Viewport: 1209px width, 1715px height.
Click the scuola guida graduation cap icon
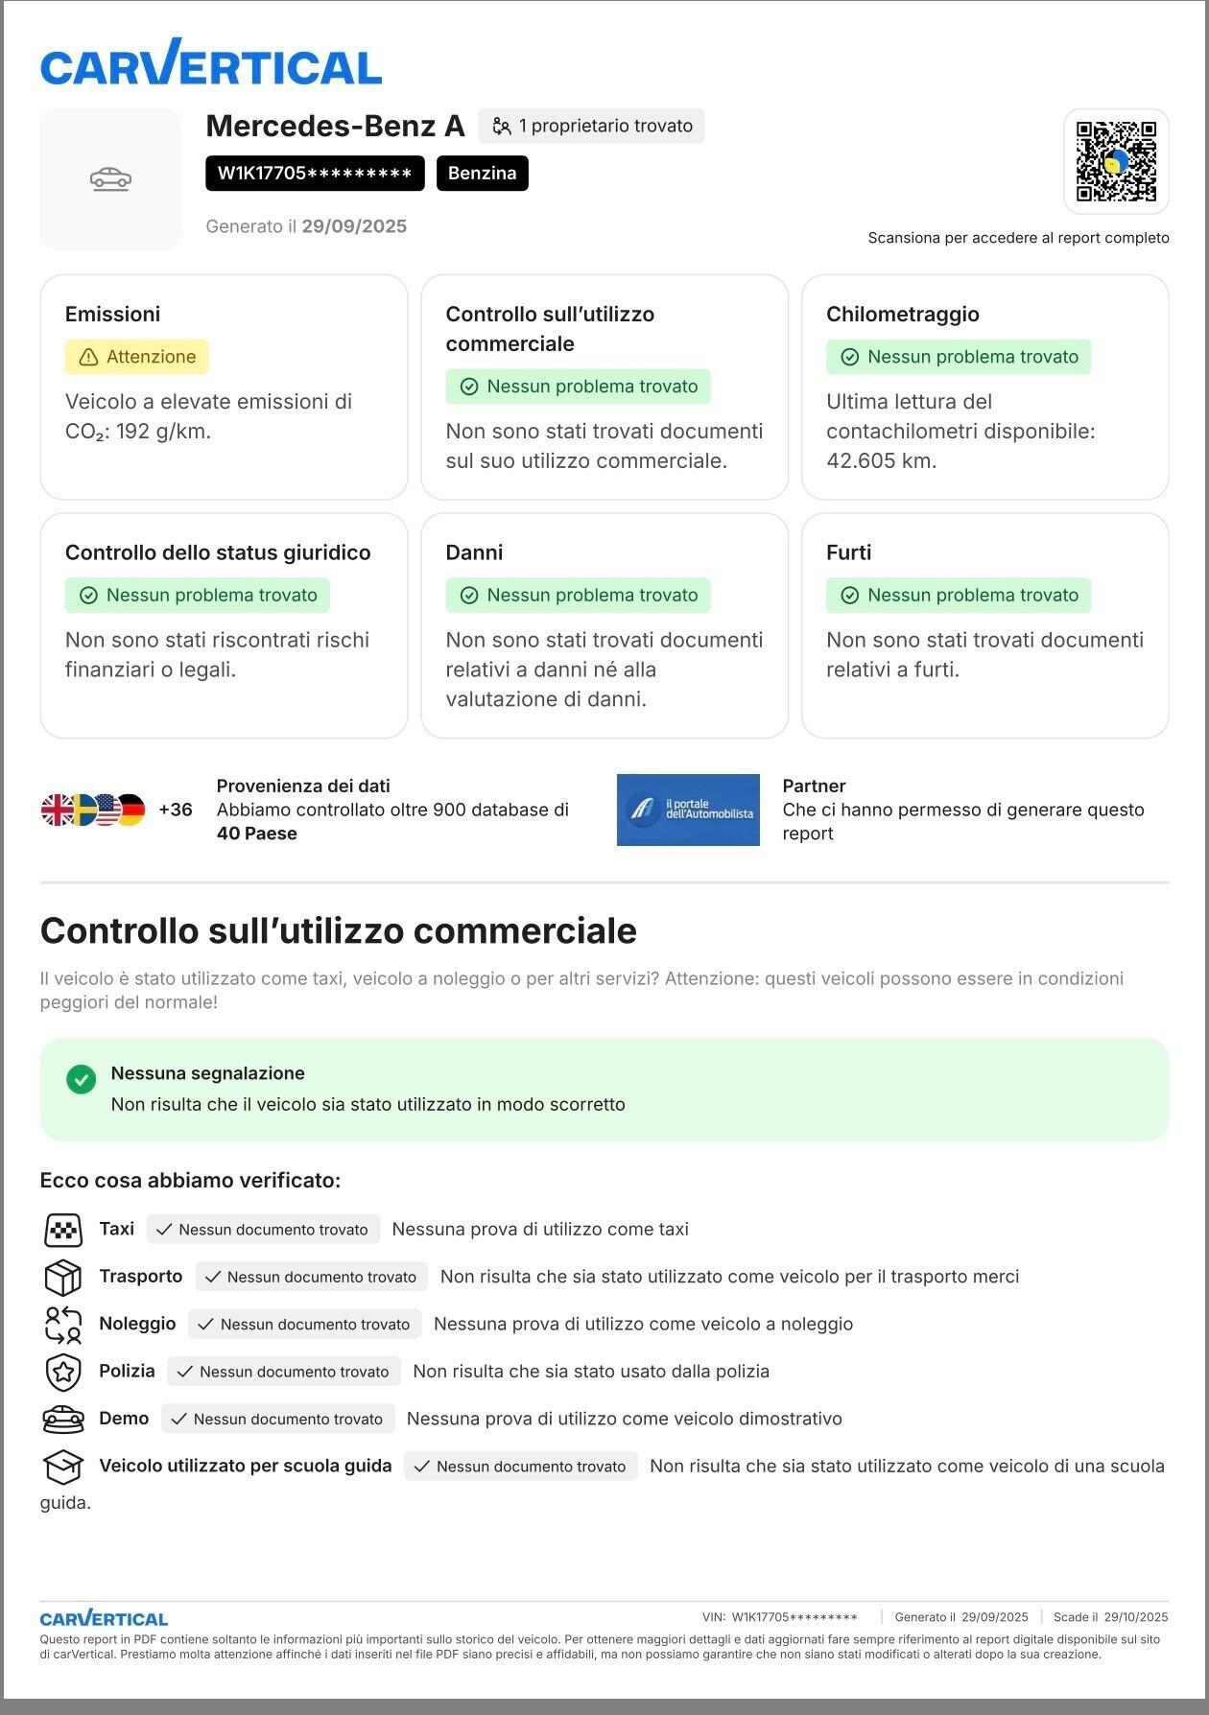[63, 1467]
